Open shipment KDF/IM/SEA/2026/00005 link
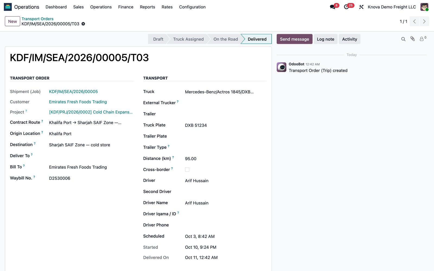The width and height of the screenshot is (434, 271). 74,92
